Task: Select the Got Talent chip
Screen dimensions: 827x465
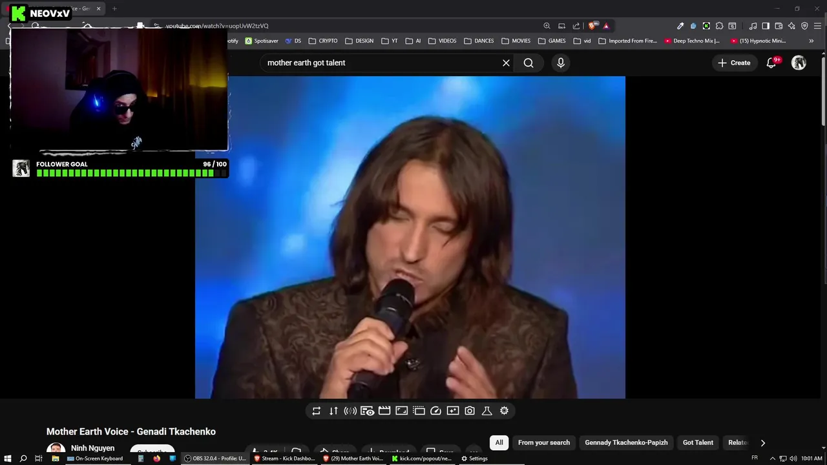Action: point(698,442)
